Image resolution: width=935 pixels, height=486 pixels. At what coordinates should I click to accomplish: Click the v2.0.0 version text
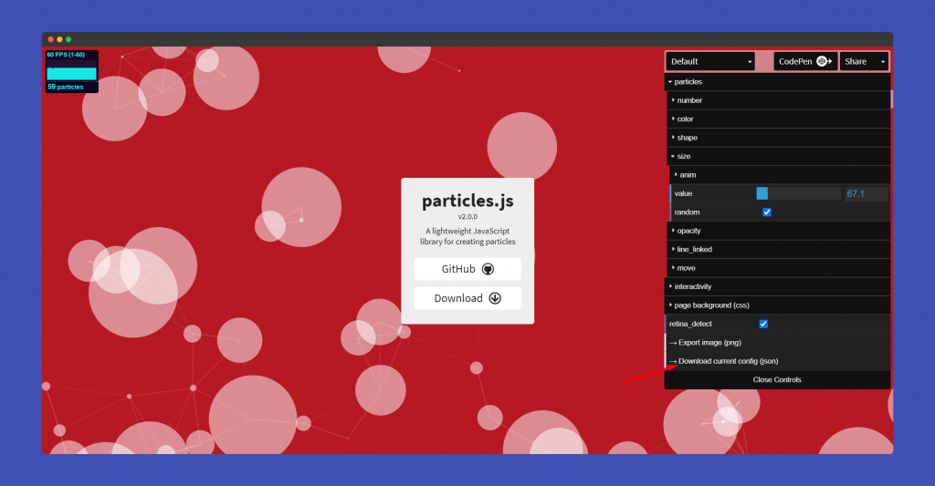point(467,217)
